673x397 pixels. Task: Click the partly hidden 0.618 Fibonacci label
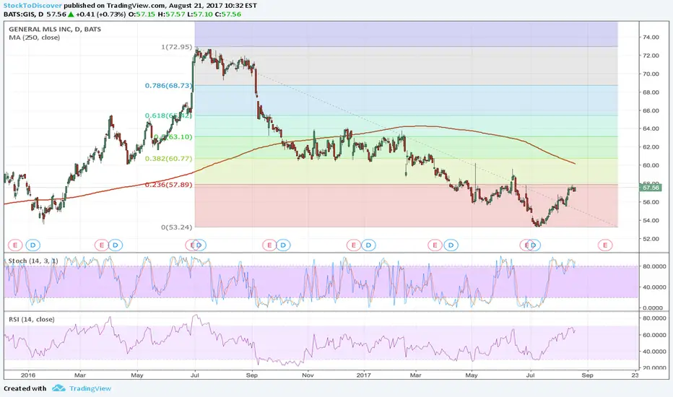(x=169, y=115)
